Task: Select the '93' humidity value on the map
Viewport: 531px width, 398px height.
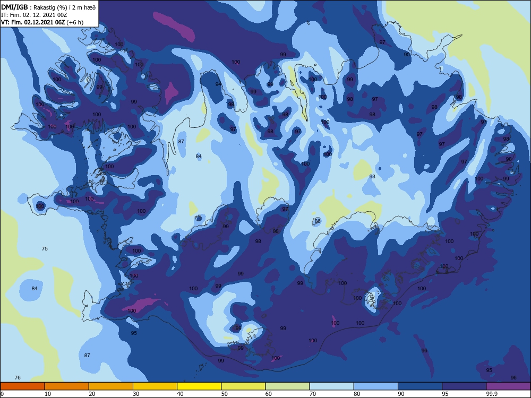Action: pos(372,176)
